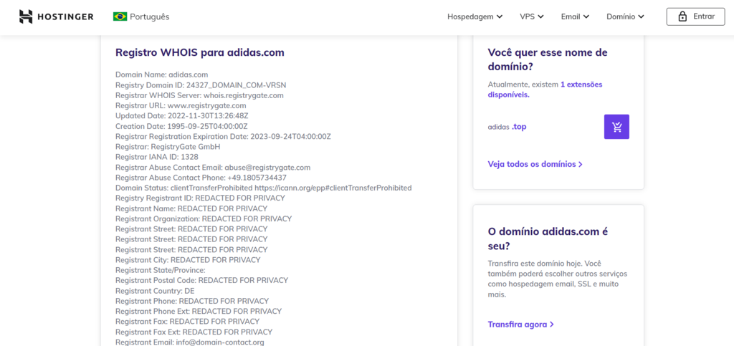Click Registrant Postal Code line
This screenshot has width=734, height=346.
tap(201, 280)
